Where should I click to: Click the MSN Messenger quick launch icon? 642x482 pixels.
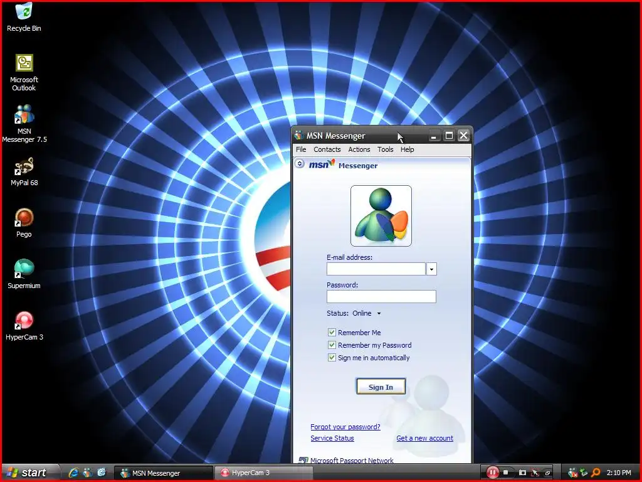click(x=88, y=473)
